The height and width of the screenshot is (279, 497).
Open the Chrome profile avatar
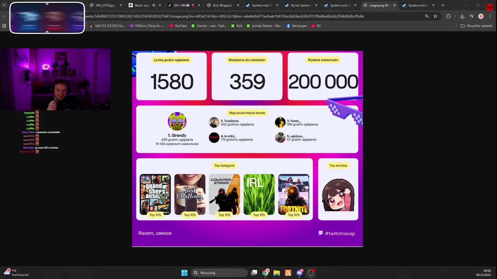click(x=481, y=16)
